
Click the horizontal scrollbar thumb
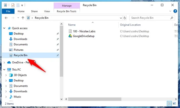95,99
